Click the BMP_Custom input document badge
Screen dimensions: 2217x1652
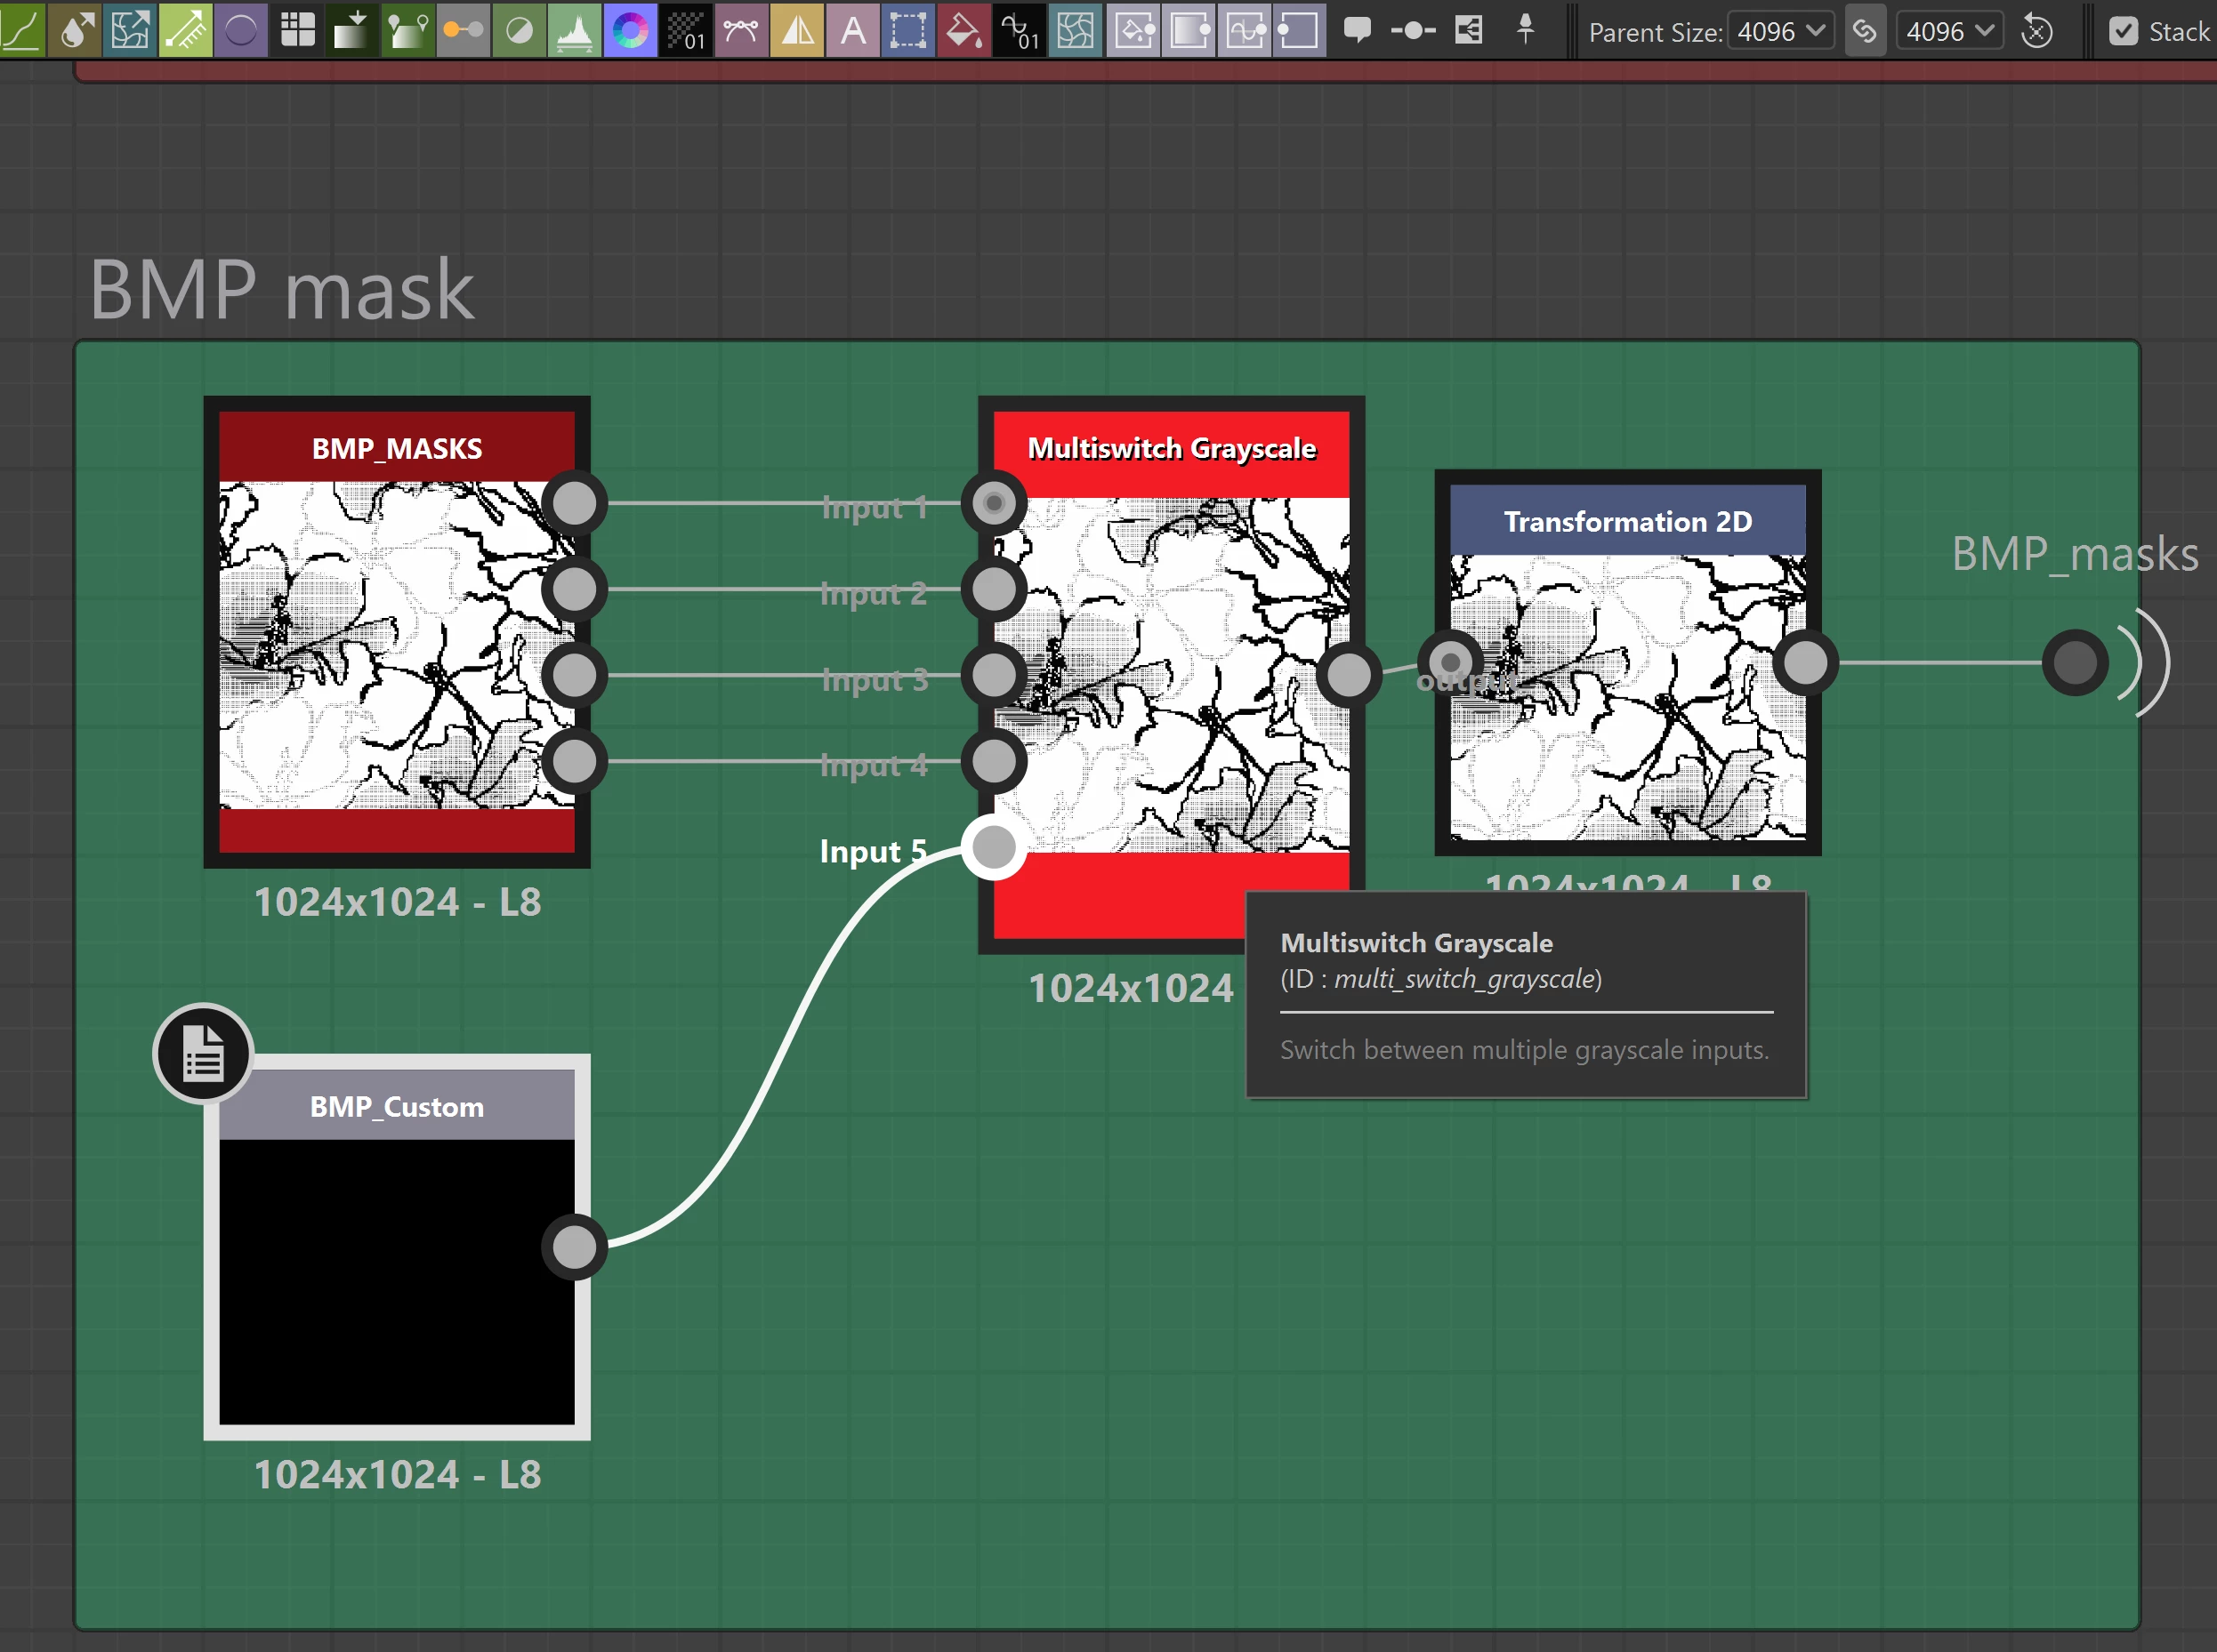203,1054
